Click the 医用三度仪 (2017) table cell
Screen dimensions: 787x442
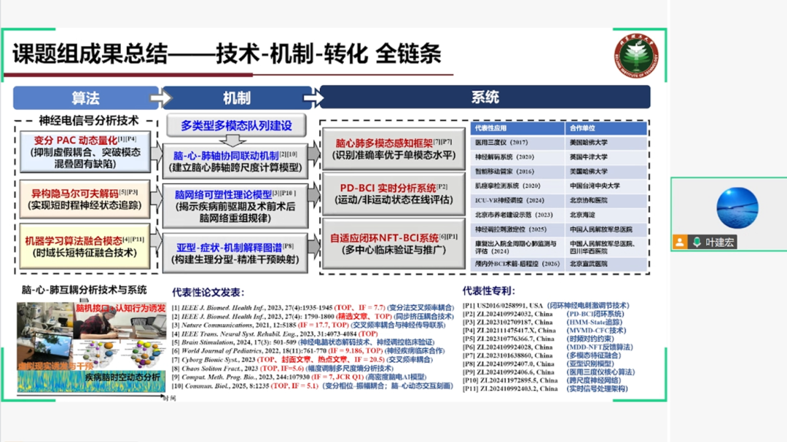[517, 143]
